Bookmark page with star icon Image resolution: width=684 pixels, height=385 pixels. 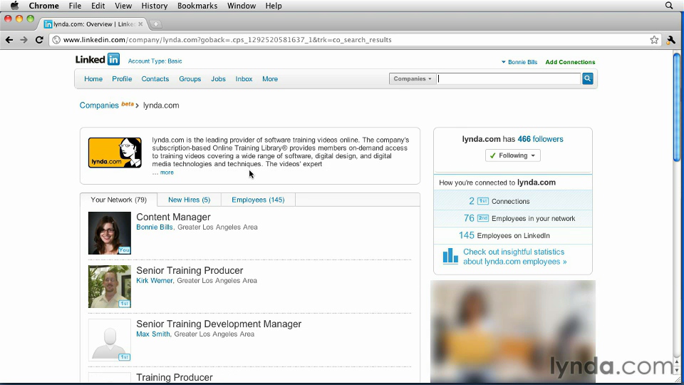(654, 40)
